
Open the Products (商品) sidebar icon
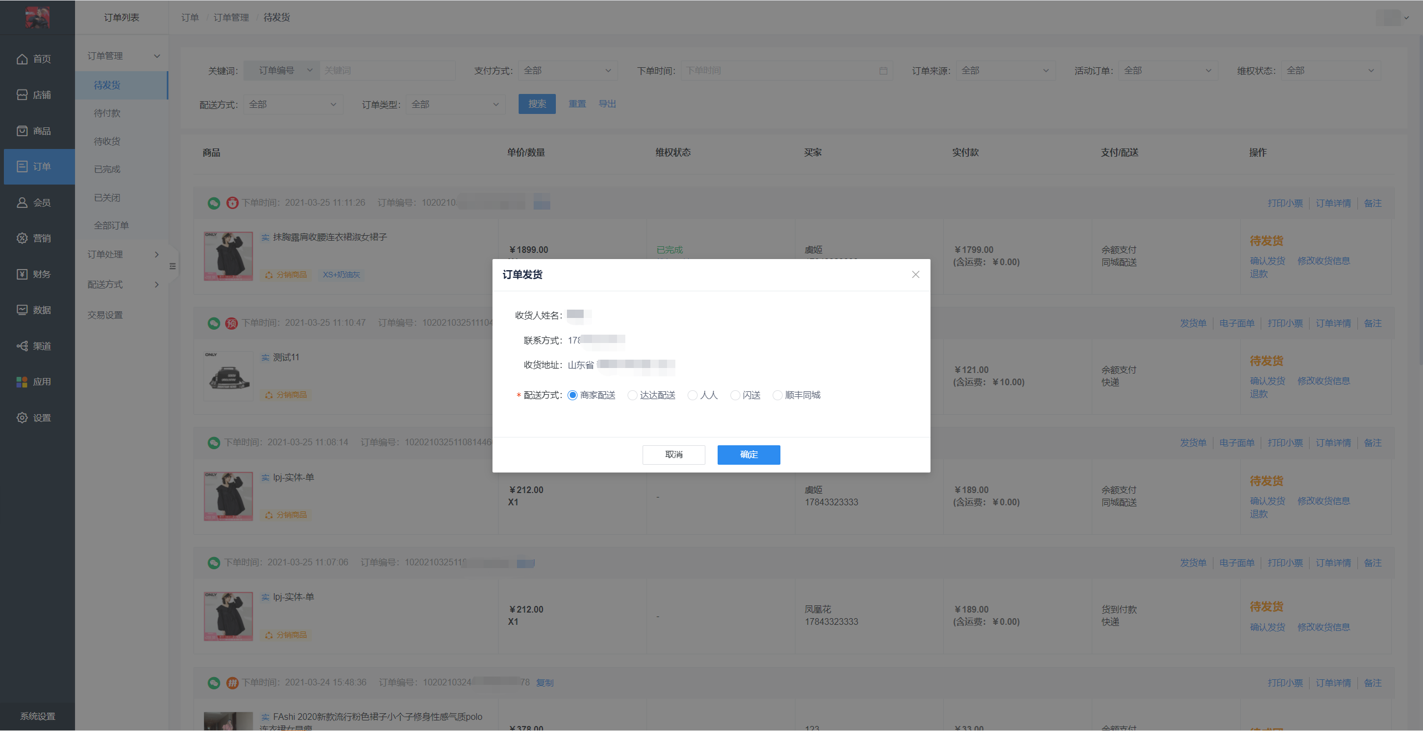tap(22, 131)
